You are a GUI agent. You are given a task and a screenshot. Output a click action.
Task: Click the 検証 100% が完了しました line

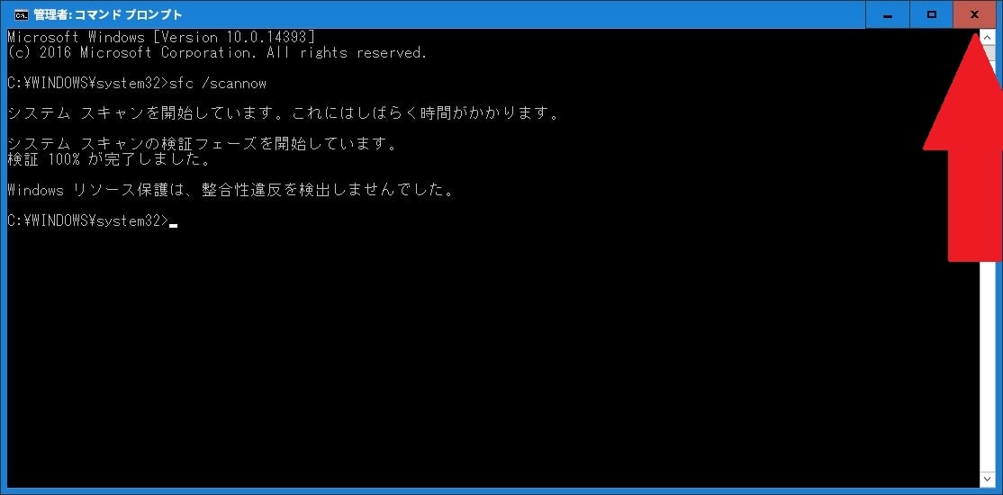[109, 159]
